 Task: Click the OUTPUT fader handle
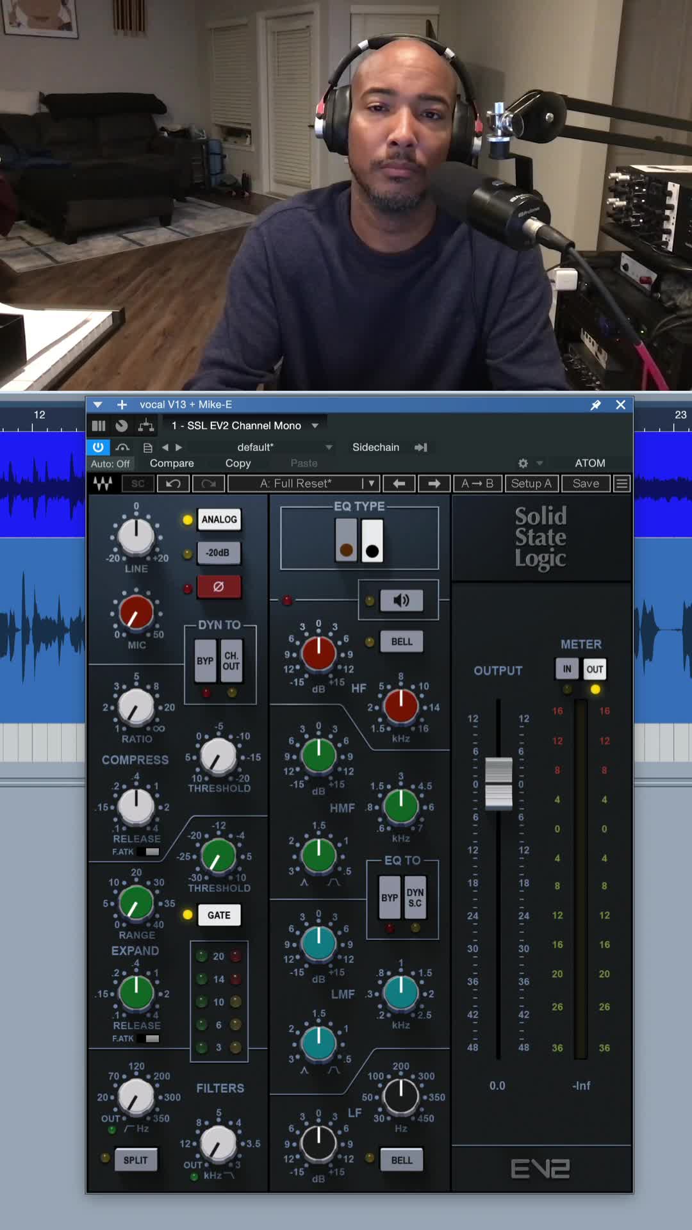coord(498,783)
